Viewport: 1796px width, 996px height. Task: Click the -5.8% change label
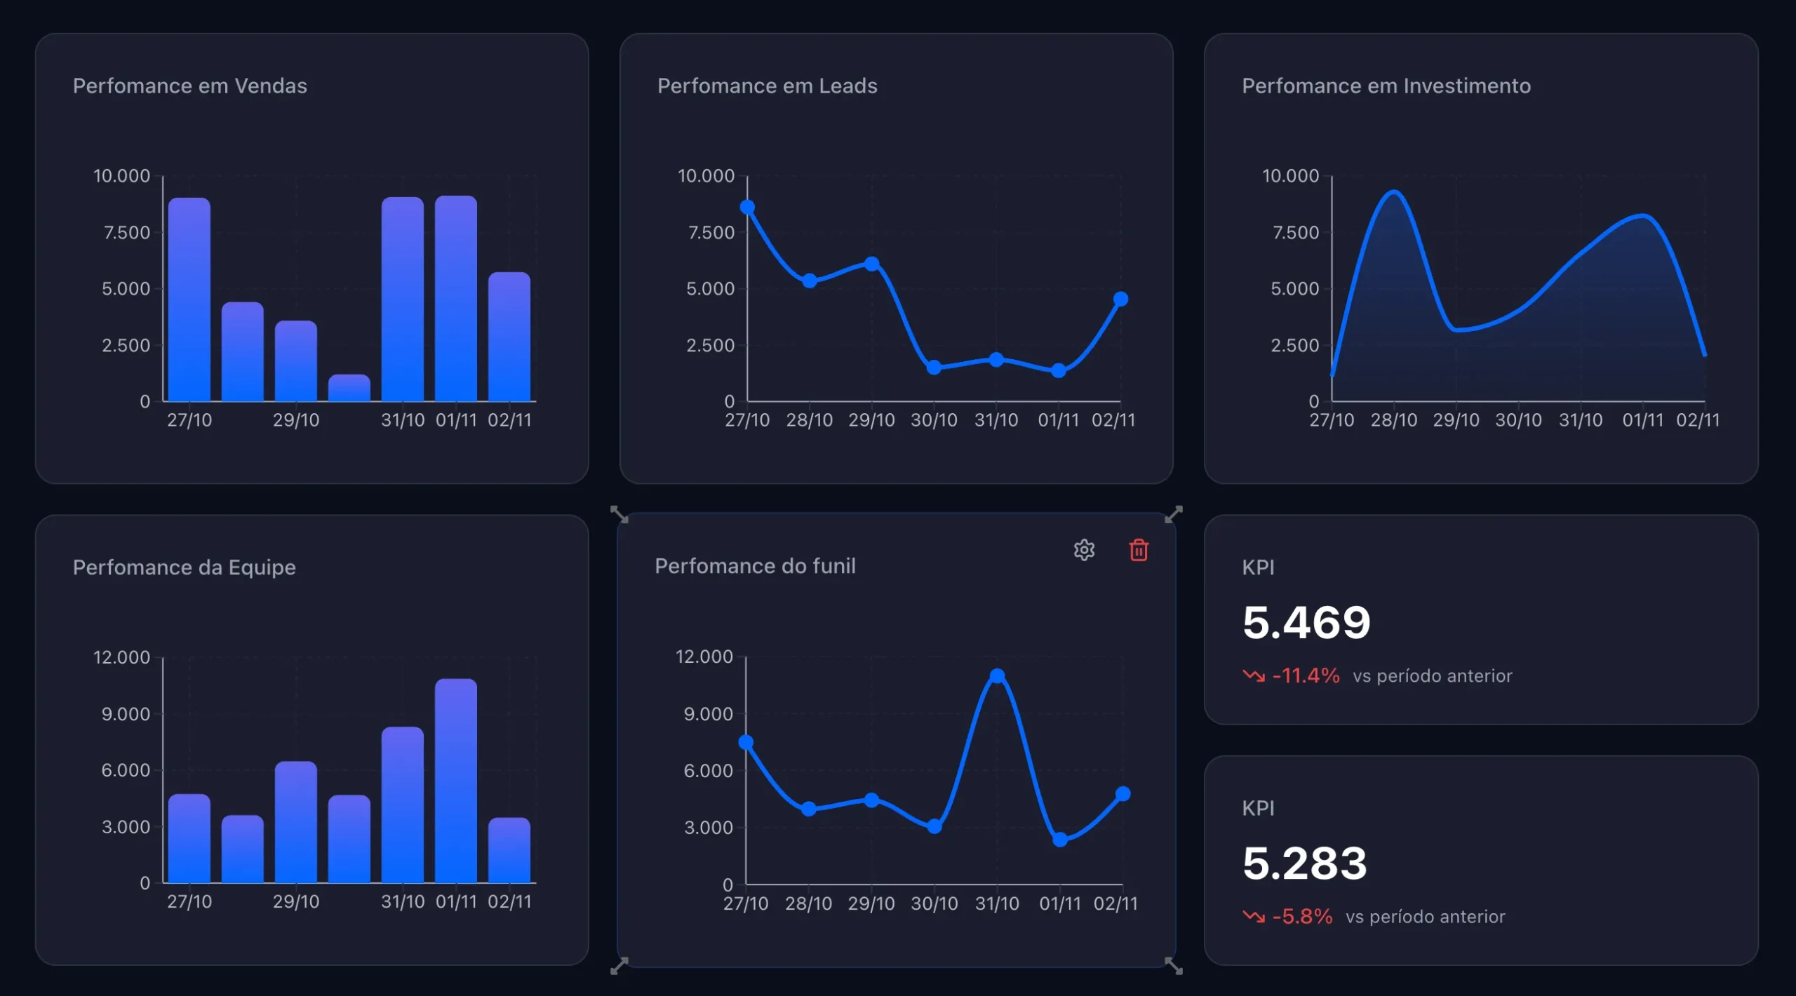(x=1302, y=916)
